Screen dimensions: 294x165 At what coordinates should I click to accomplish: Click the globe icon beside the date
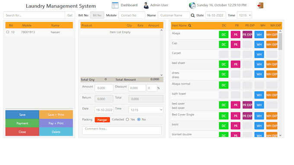pos(192,5)
